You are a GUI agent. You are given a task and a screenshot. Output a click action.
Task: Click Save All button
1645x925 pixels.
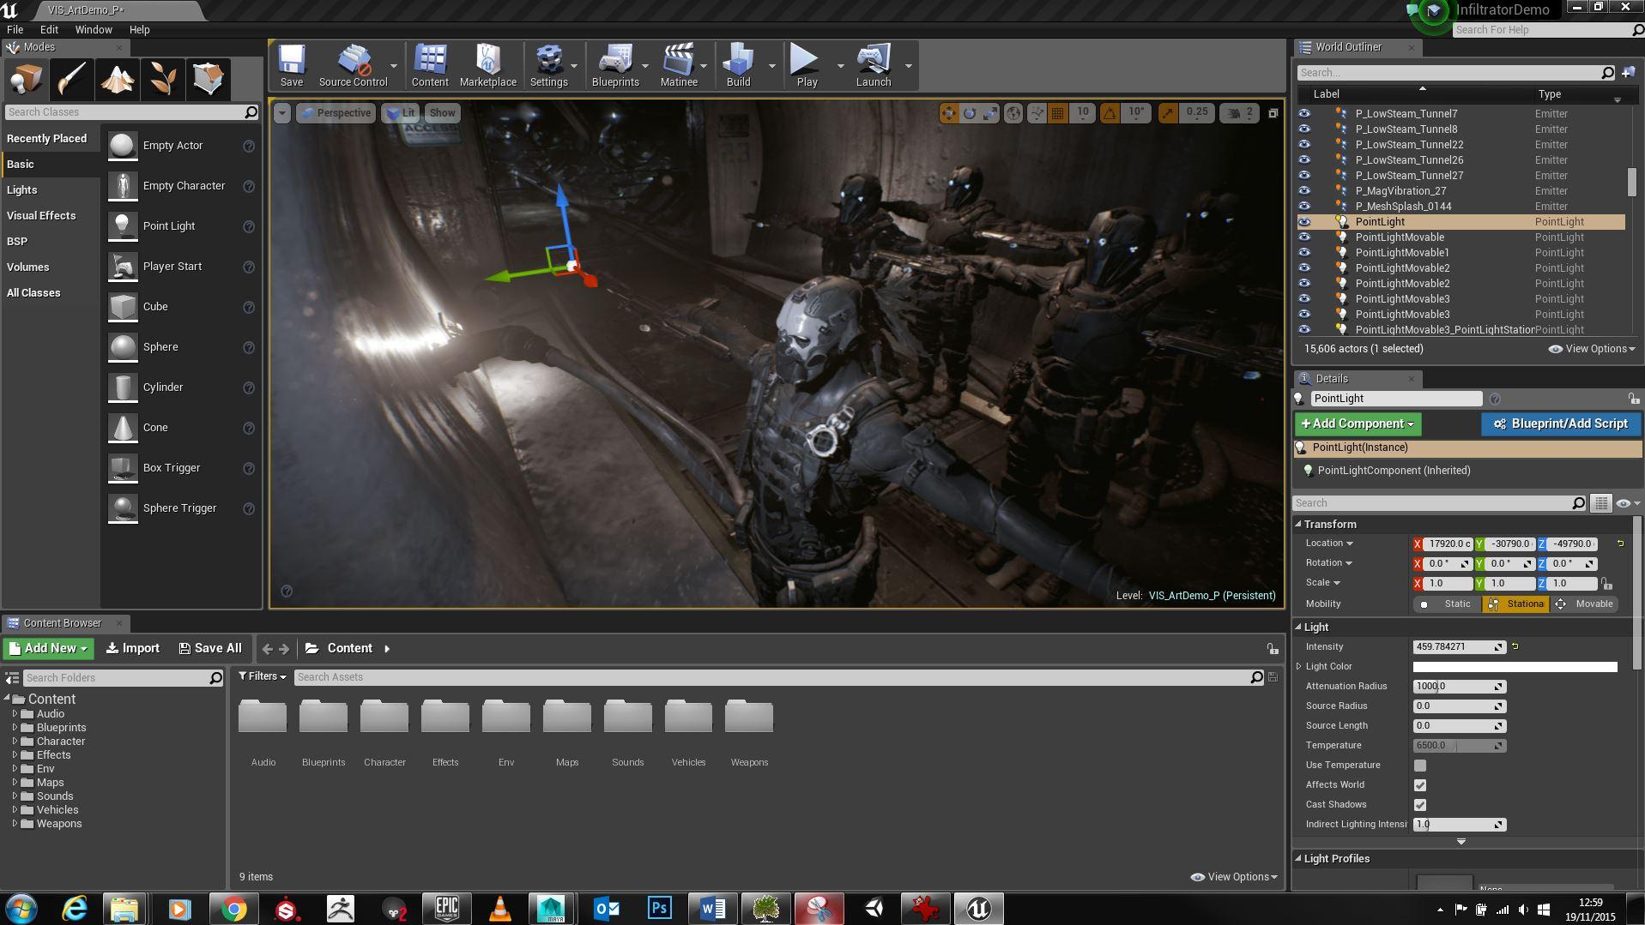point(210,649)
